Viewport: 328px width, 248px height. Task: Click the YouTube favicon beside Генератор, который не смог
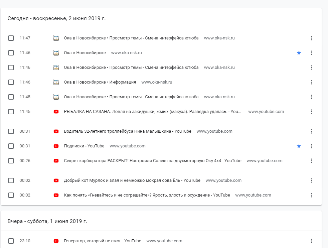click(x=56, y=241)
